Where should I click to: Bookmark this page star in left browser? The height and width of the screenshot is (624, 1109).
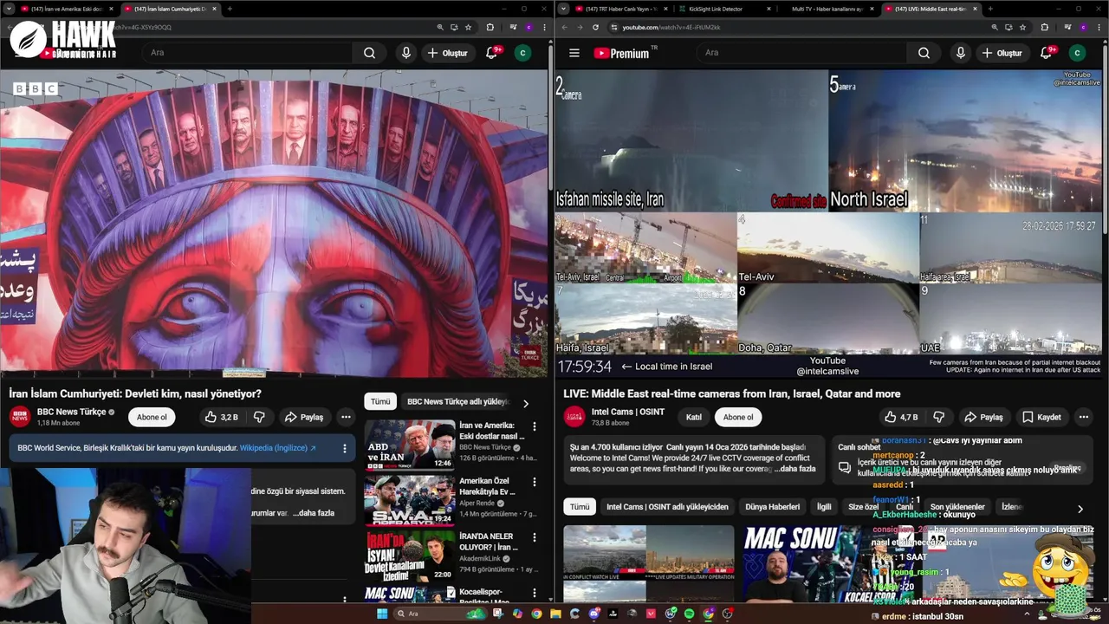[468, 27]
